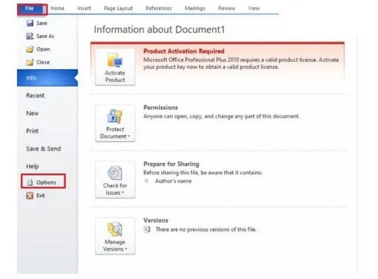Click the Permissions heading
This screenshot has width=378, height=279.
coord(161,108)
